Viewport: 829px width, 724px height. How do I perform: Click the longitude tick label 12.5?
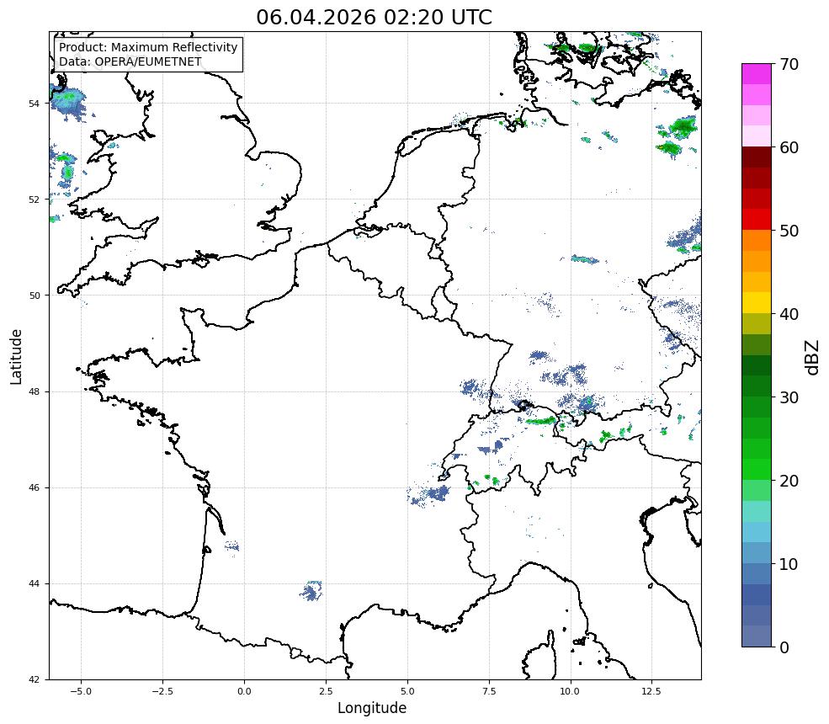point(651,691)
